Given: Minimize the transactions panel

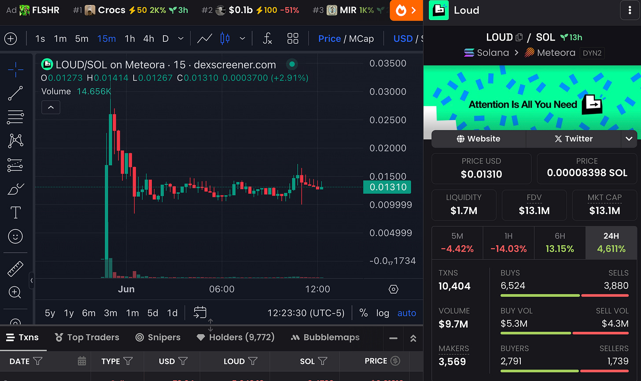Looking at the screenshot, I should (x=394, y=338).
